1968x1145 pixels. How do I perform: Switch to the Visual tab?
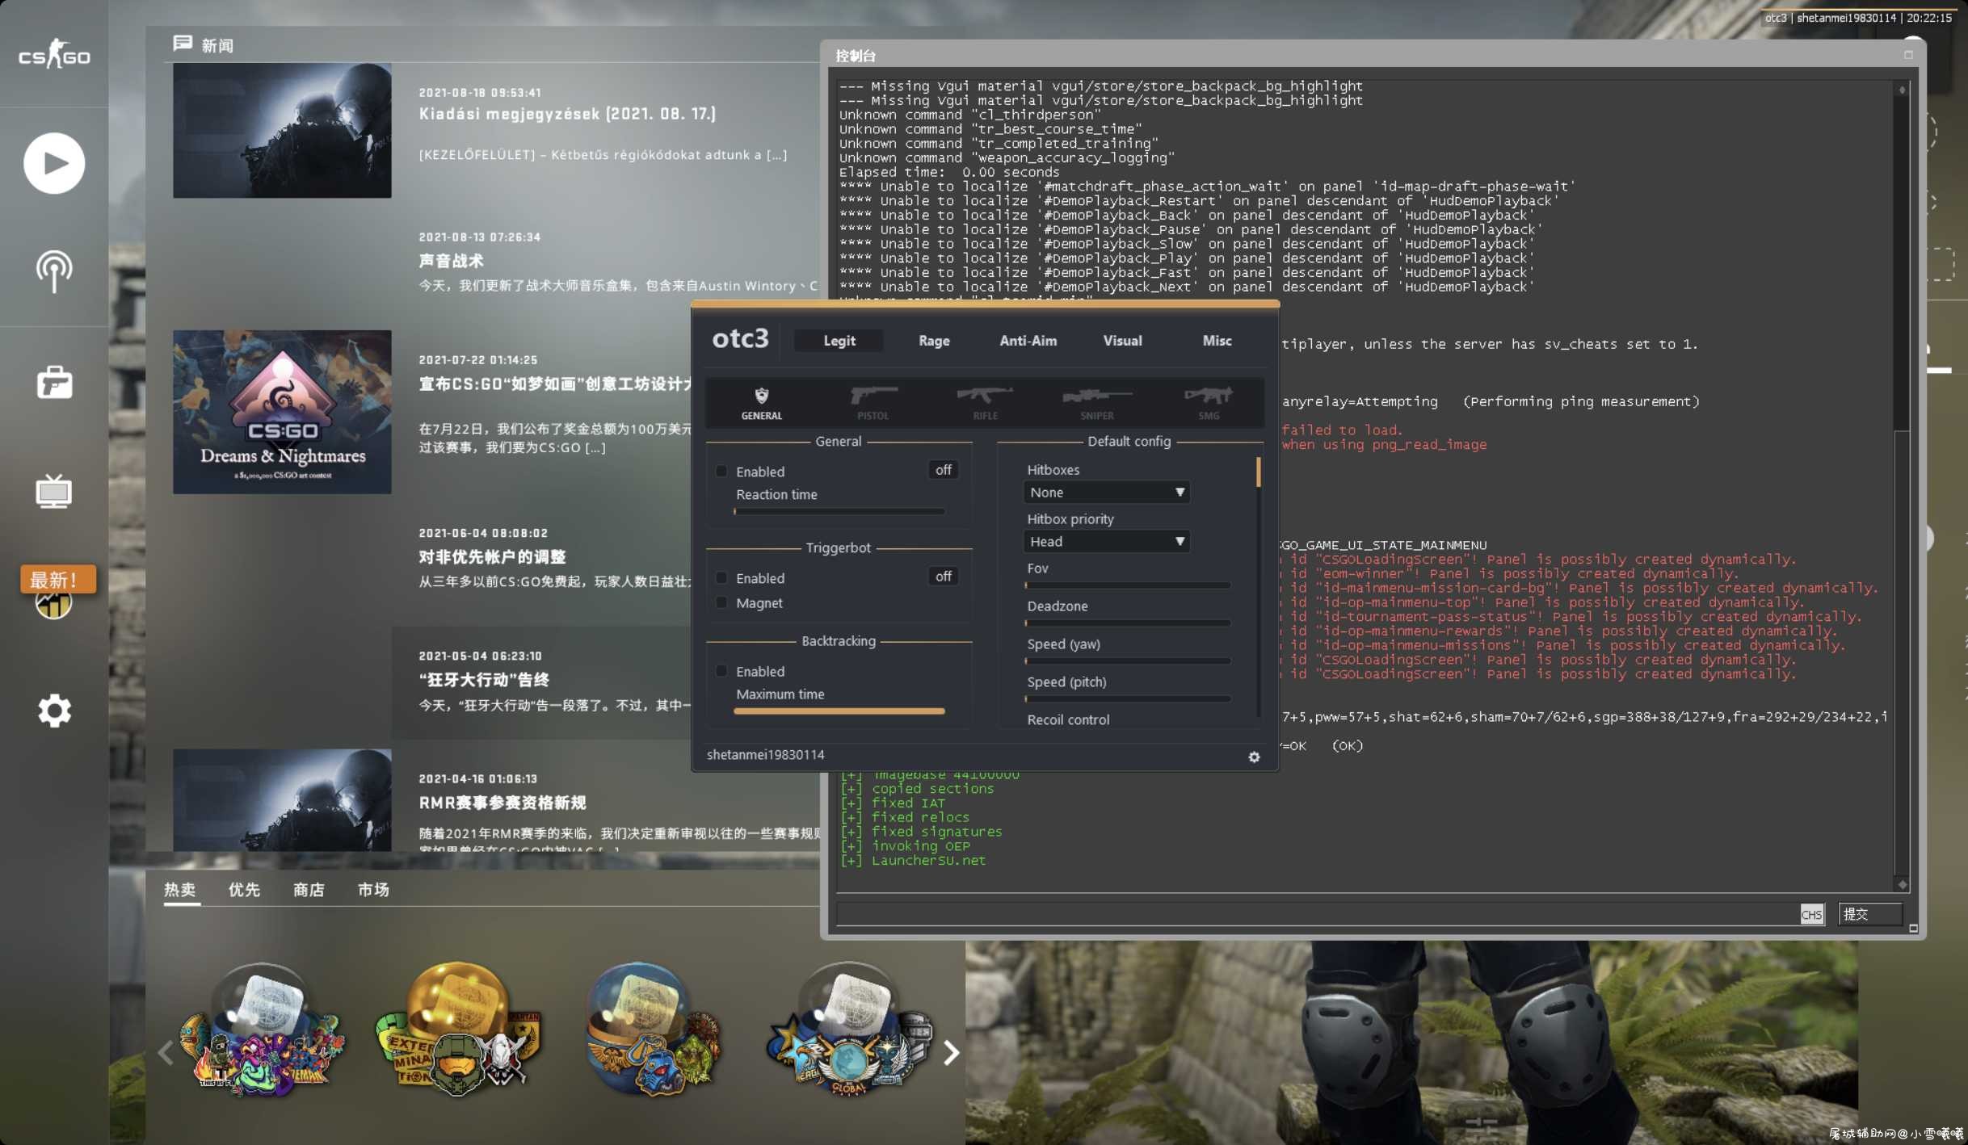1122,341
